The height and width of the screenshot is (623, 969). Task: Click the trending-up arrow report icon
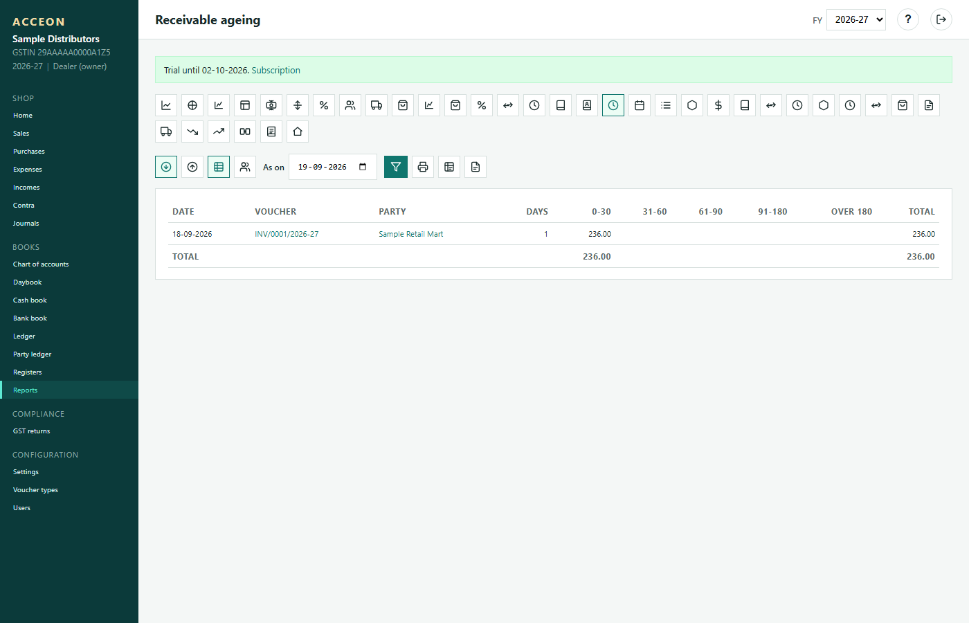coord(219,132)
